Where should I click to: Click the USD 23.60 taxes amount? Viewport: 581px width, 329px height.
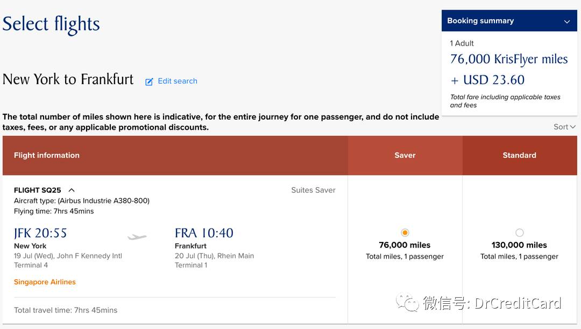coord(487,80)
